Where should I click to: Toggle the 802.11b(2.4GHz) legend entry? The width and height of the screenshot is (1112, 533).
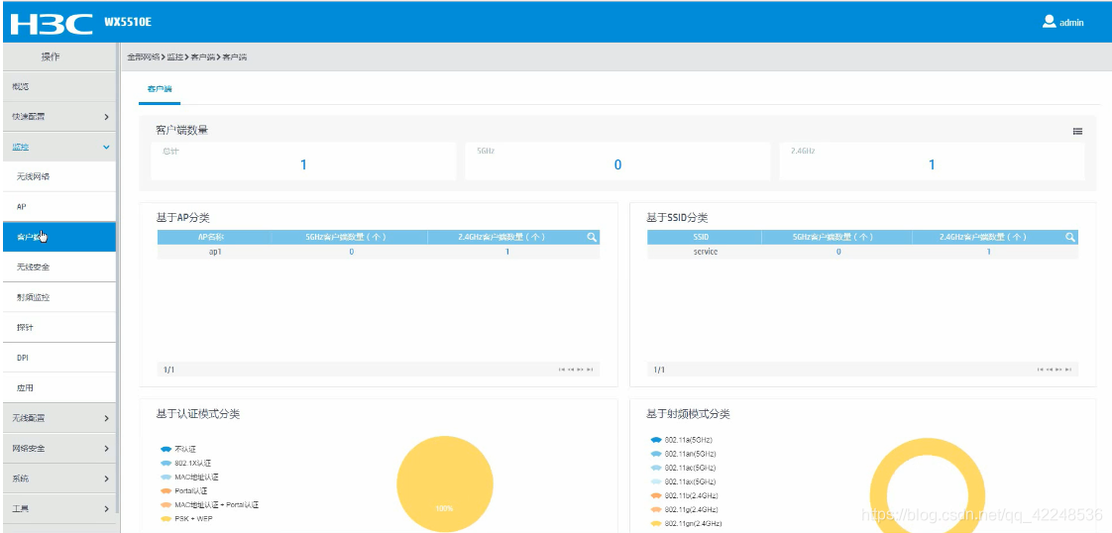pos(685,495)
